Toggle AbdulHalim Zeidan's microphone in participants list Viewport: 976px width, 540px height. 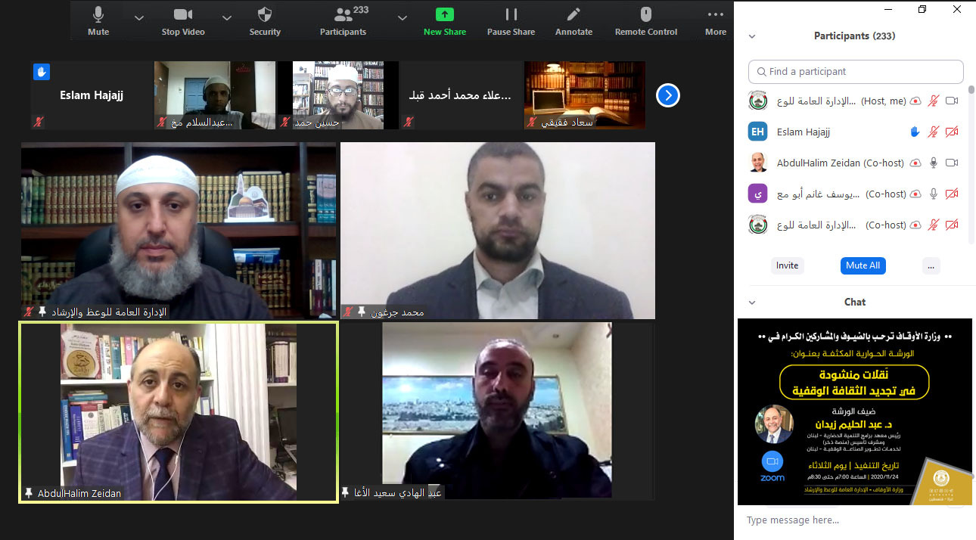coord(934,163)
